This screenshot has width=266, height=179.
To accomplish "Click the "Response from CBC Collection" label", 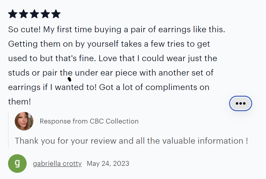I will click(89, 121).
